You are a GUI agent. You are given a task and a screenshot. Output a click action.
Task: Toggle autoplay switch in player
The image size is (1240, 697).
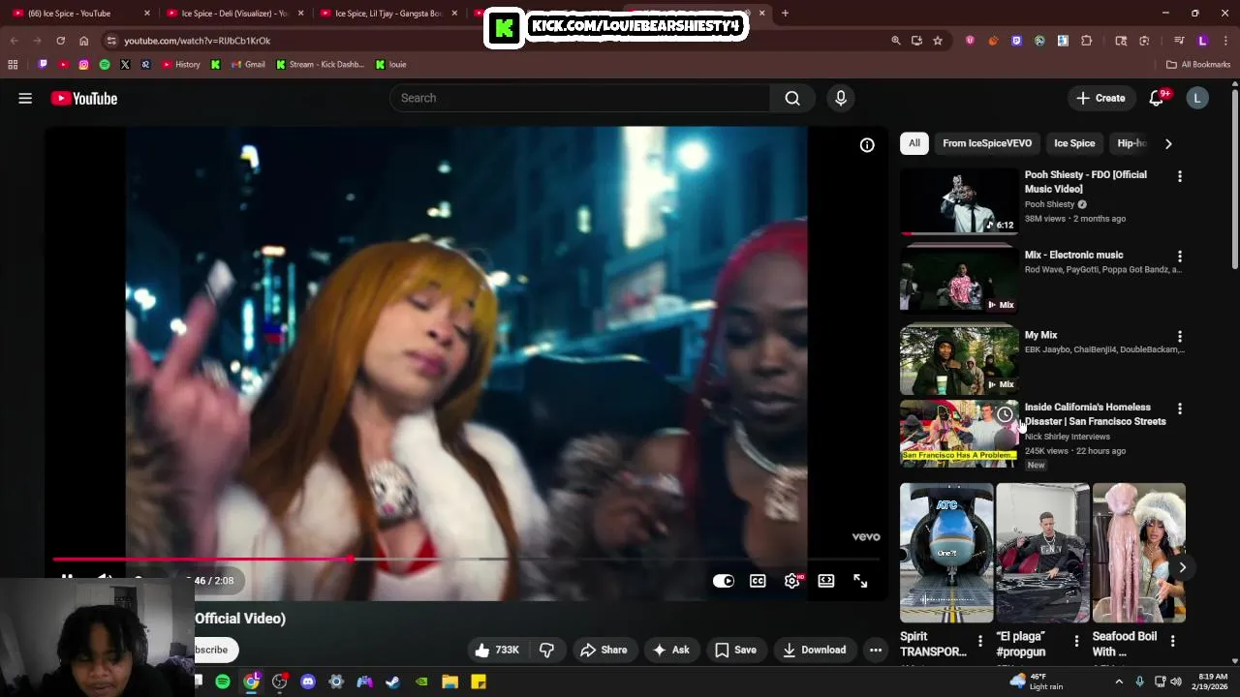pyautogui.click(x=724, y=581)
